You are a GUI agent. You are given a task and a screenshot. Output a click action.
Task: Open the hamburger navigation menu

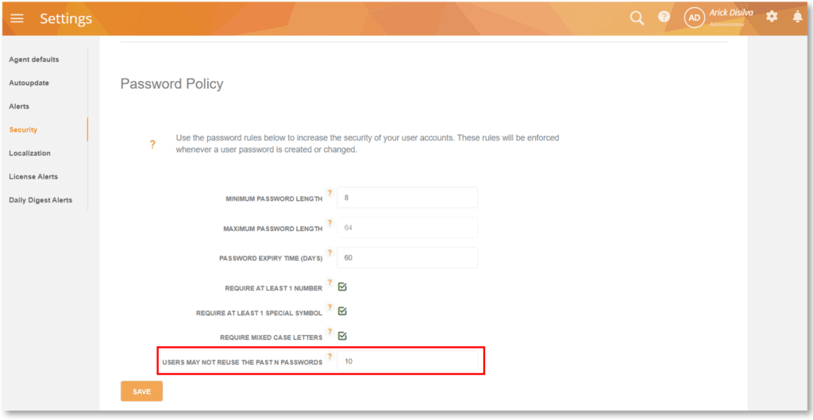17,19
